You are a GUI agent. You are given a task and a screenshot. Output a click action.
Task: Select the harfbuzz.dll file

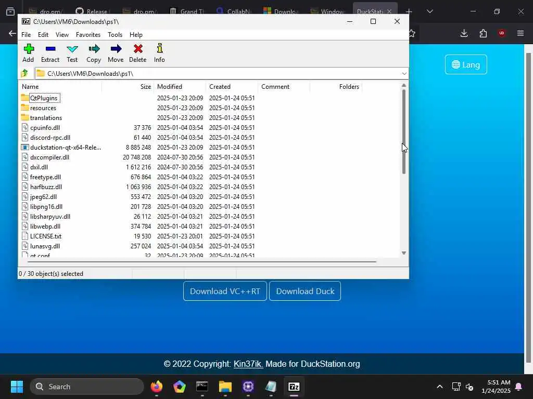coord(46,187)
